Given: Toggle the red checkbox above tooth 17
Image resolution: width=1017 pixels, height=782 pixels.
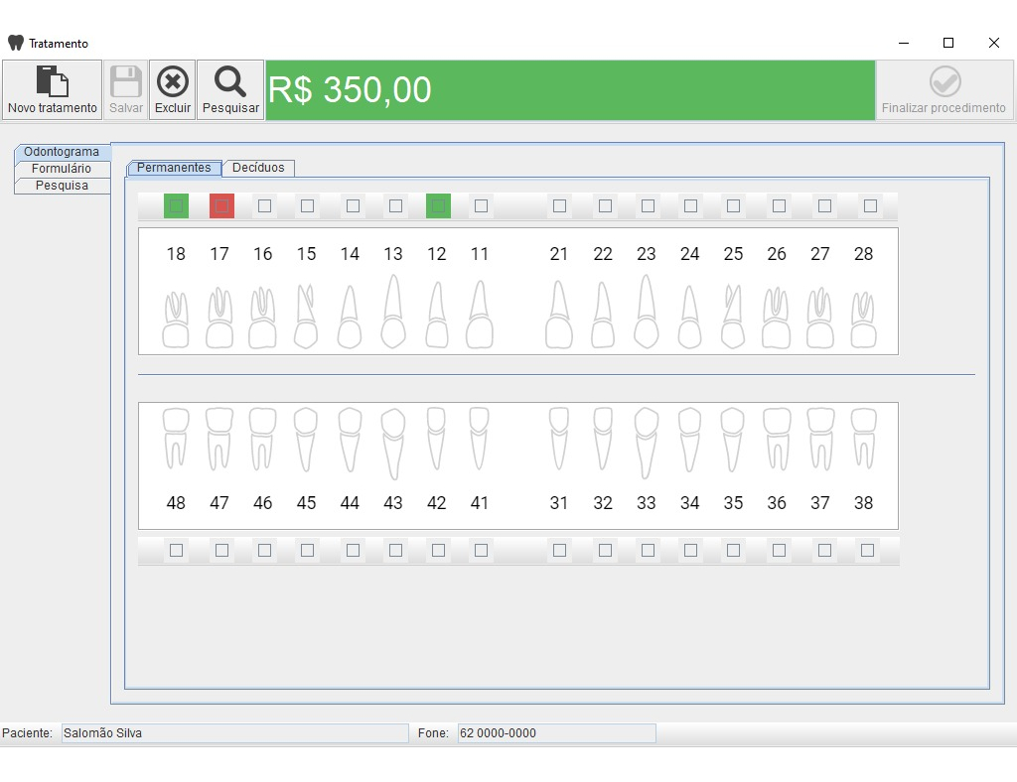Looking at the screenshot, I should 221,206.
